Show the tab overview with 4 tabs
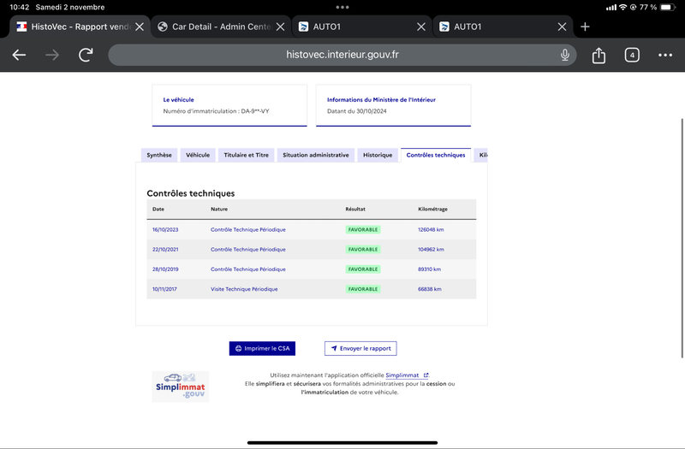Viewport: 685px width, 449px height. click(632, 55)
